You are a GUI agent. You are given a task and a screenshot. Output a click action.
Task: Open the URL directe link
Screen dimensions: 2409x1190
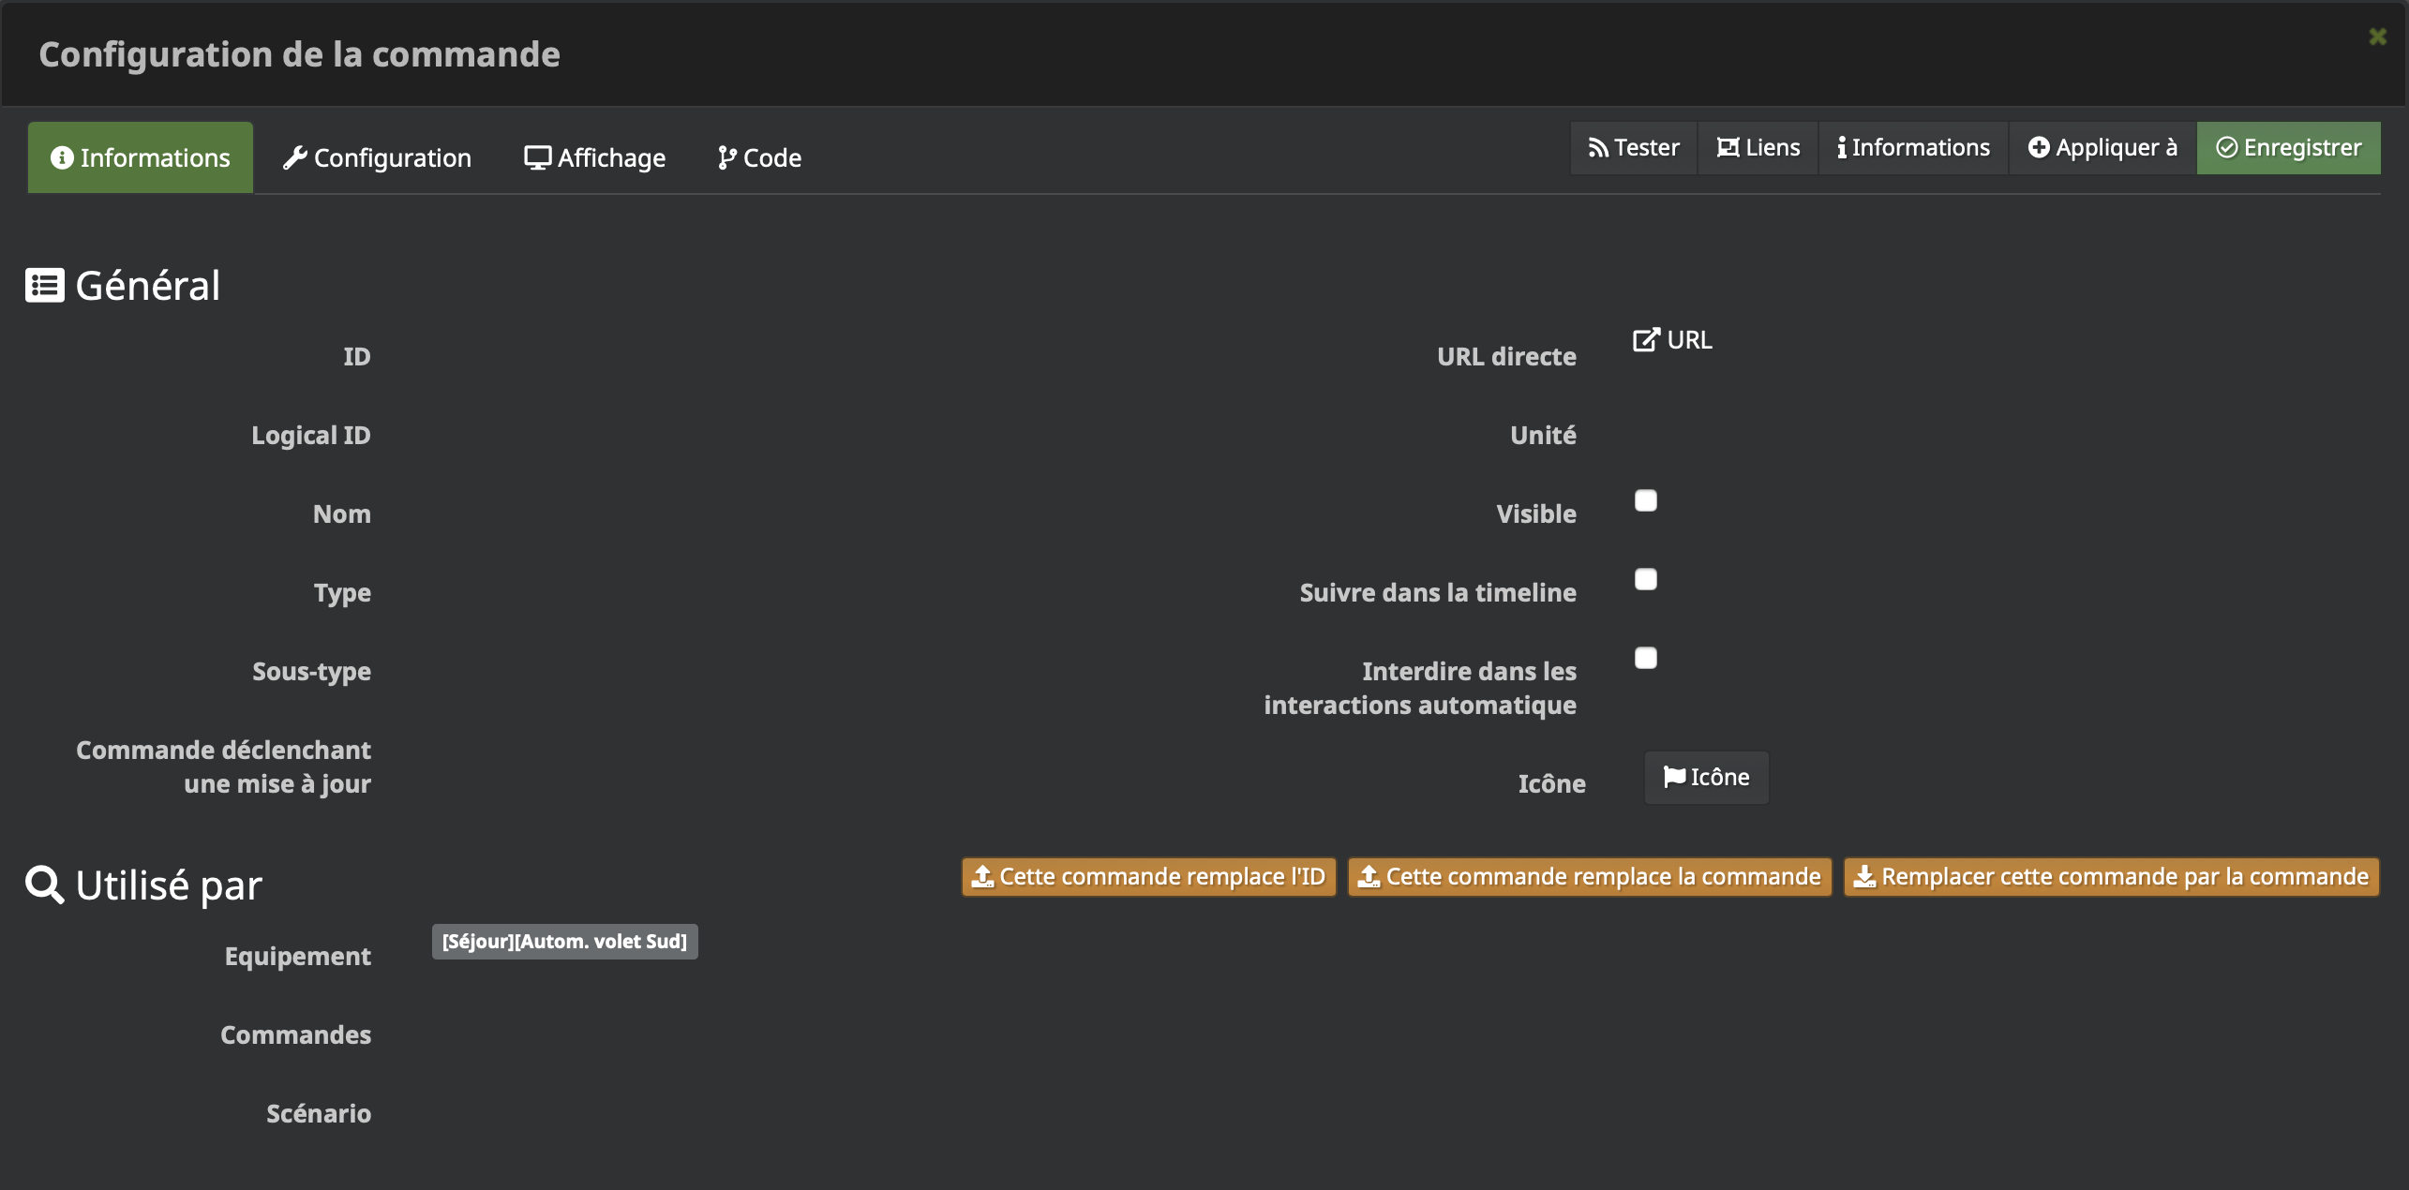tap(1673, 340)
